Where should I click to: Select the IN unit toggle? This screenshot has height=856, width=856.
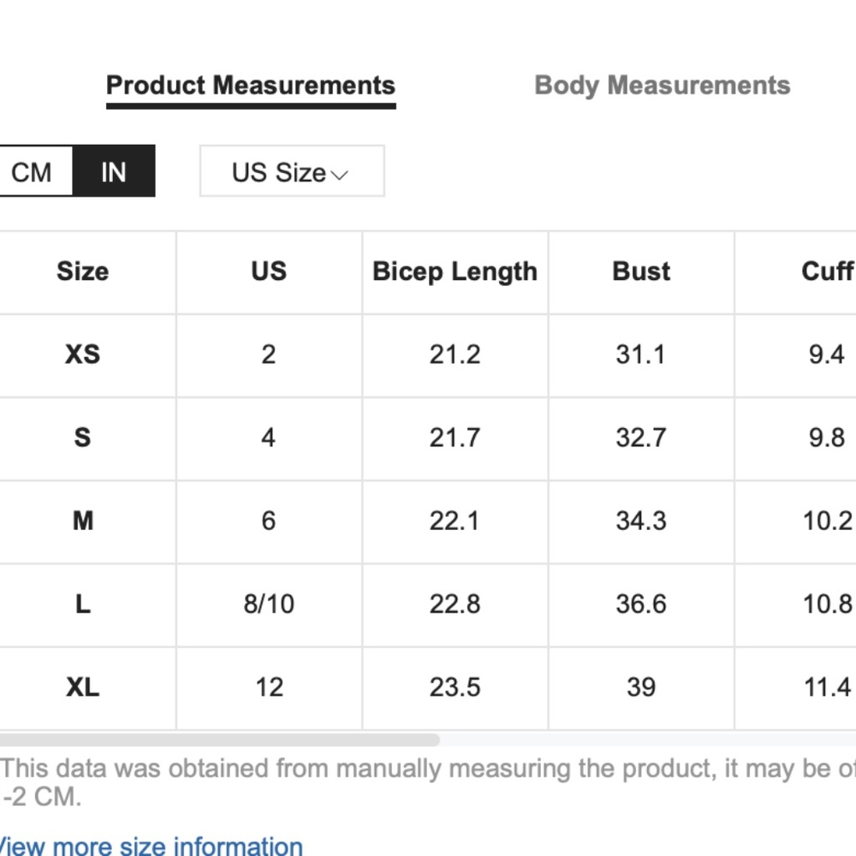(114, 172)
